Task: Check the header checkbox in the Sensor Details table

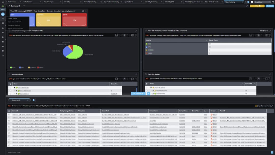Action: (x=9, y=111)
